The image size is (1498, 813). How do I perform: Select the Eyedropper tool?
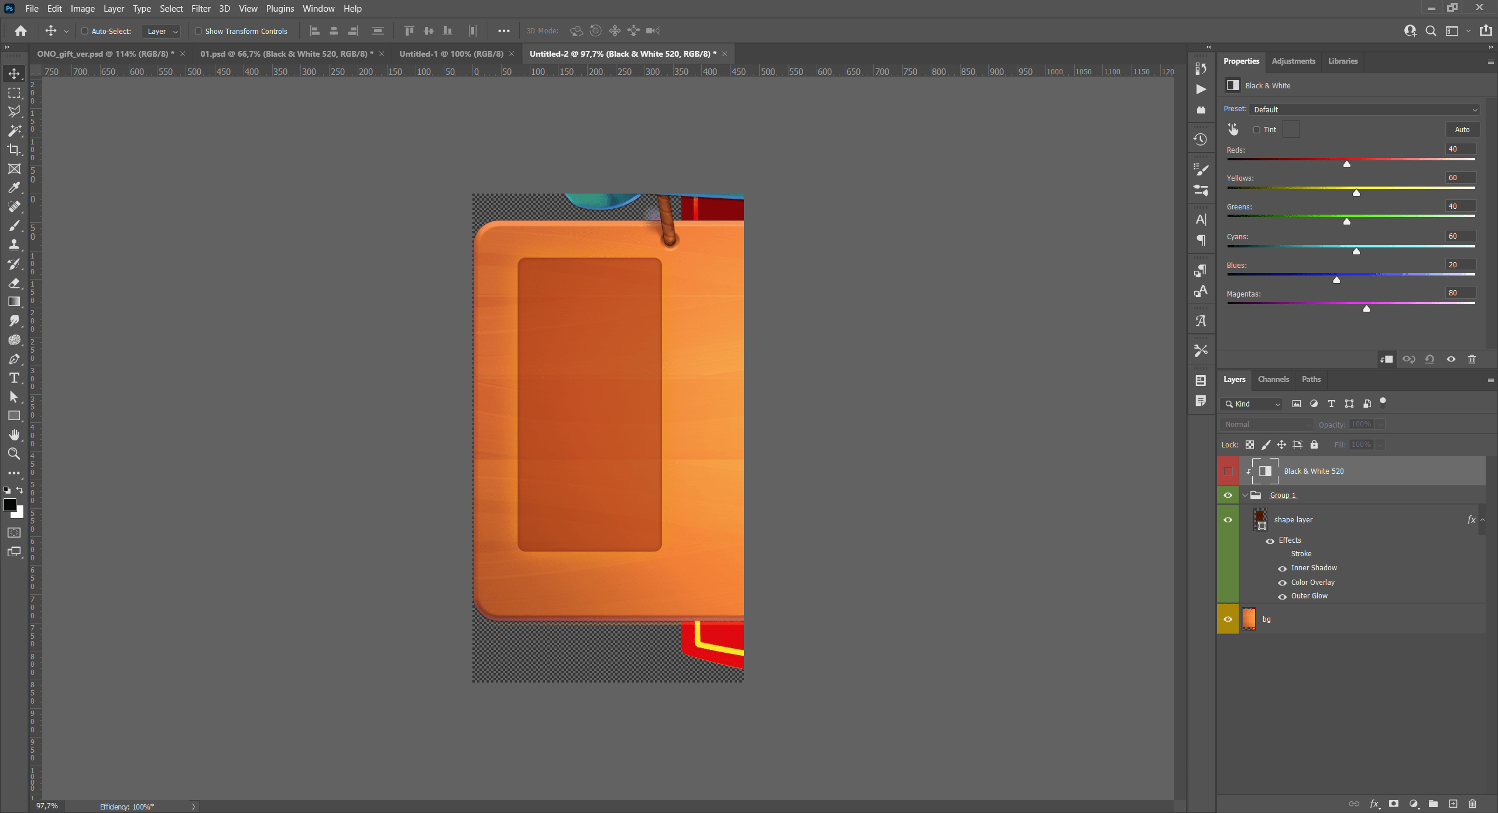[x=14, y=188]
